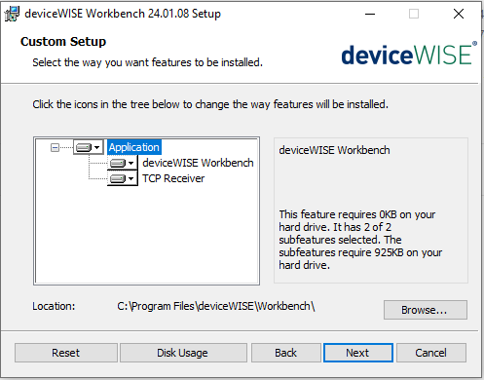Click the Browse... button
The height and width of the screenshot is (380, 484).
coord(426,310)
